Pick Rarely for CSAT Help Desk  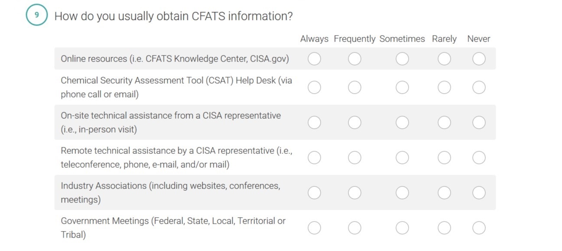click(444, 88)
